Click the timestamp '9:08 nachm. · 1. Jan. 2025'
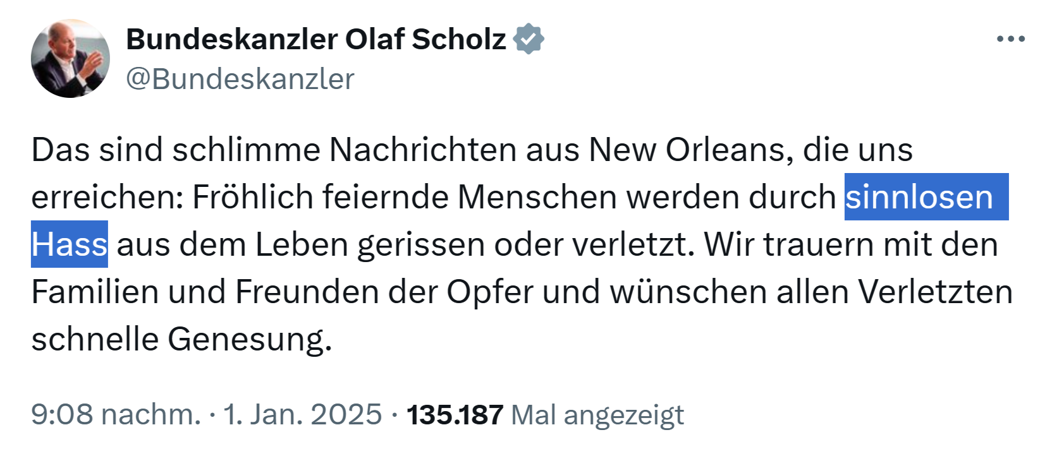The image size is (1040, 449). point(202,414)
